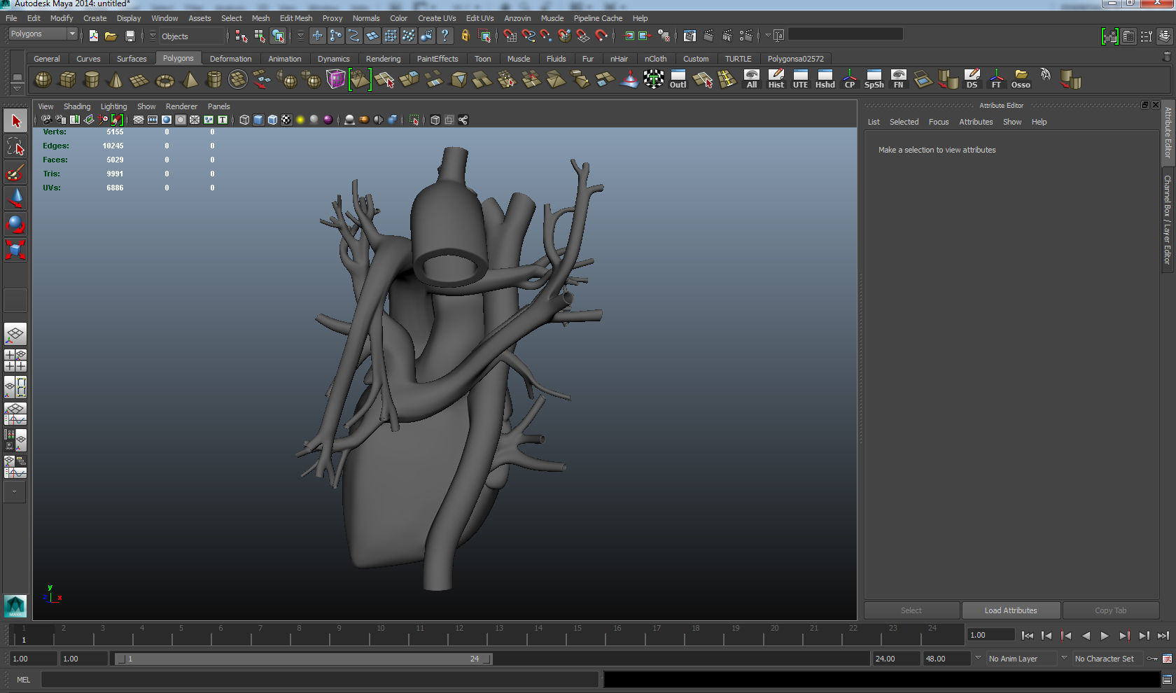Screen dimensions: 1176x693
Task: Open the viewport Shading menu
Action: click(x=77, y=106)
